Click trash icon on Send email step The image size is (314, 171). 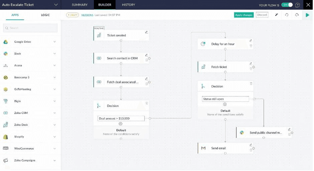click(x=251, y=149)
